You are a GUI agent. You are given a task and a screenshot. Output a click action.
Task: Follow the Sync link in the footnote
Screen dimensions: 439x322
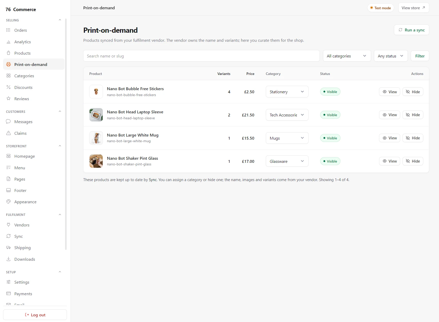click(x=153, y=180)
